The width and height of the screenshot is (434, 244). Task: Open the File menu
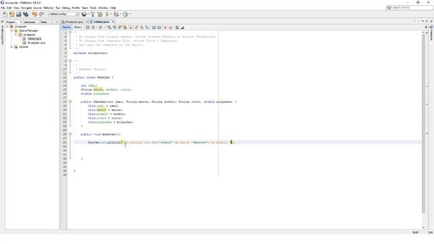[3, 7]
